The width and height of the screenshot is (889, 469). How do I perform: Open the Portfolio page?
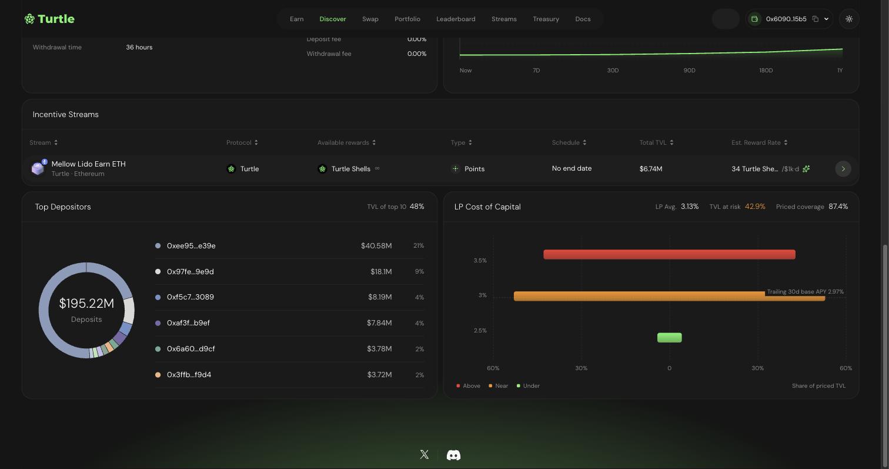click(x=407, y=19)
